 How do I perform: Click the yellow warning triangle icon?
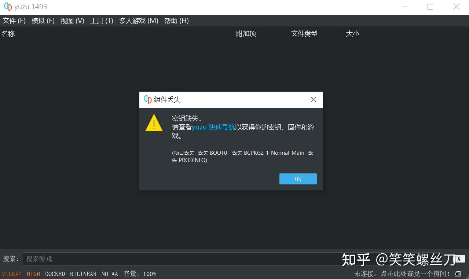(x=154, y=123)
